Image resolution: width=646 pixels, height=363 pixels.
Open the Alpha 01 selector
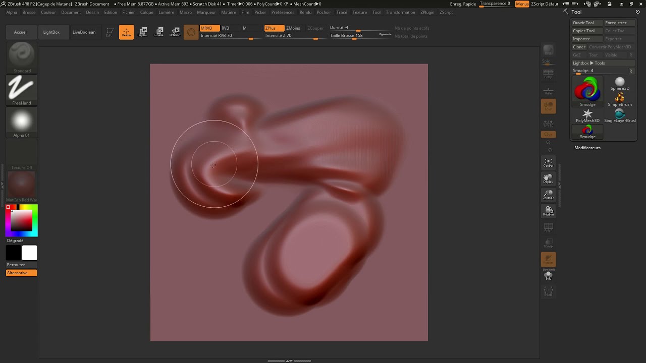click(22, 123)
